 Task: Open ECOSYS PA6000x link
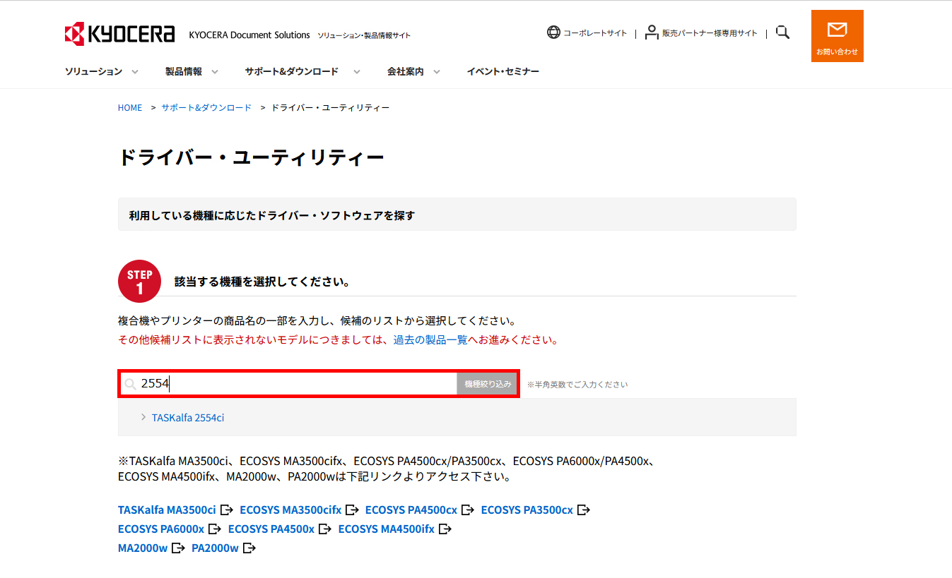pos(161,529)
